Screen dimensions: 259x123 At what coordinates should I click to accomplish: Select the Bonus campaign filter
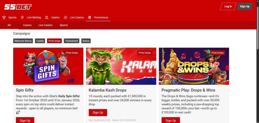tap(86, 41)
